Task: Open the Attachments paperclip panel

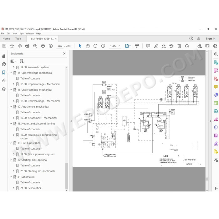Action: 4,81
